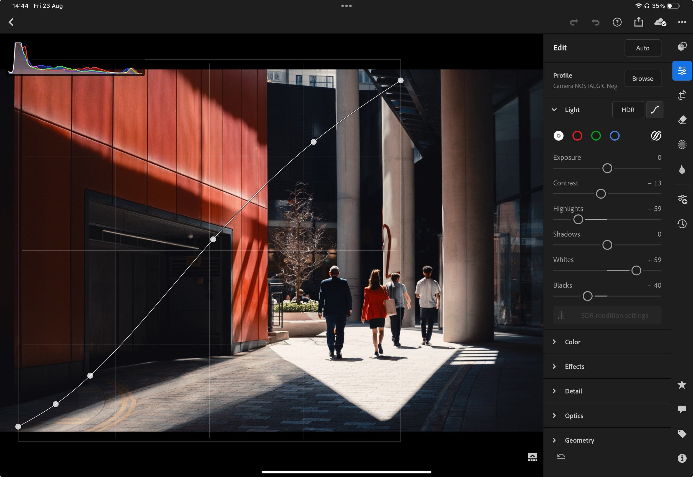Image resolution: width=693 pixels, height=477 pixels.
Task: Click Browse for profiles
Action: click(x=643, y=79)
